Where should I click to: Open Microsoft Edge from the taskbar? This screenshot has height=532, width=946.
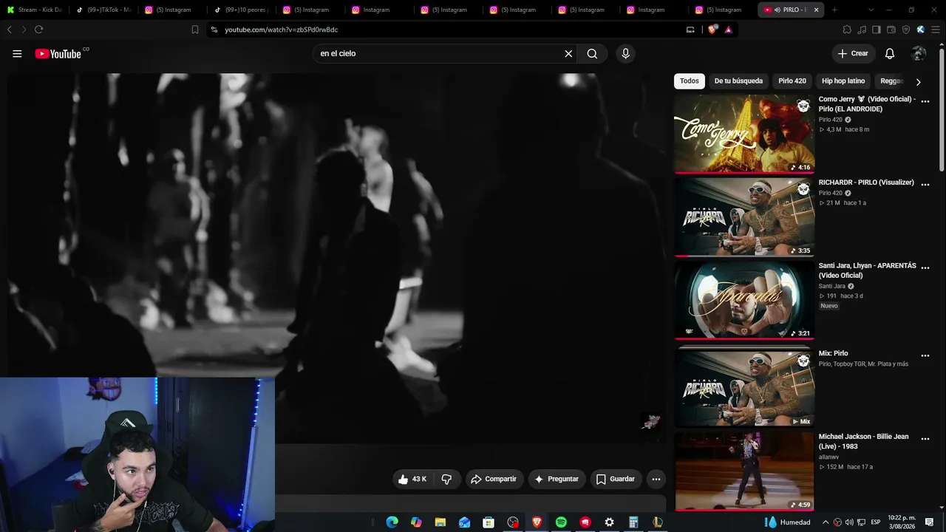pos(392,522)
